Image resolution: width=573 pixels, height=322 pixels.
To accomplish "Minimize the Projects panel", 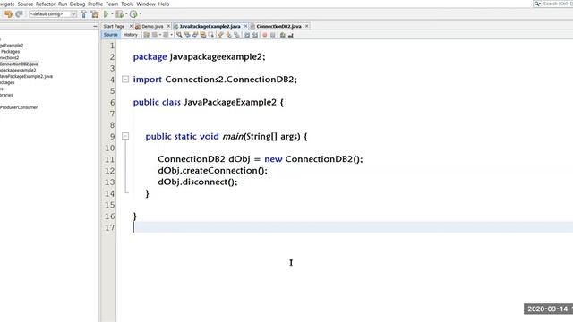I will pyautogui.click(x=95, y=26).
